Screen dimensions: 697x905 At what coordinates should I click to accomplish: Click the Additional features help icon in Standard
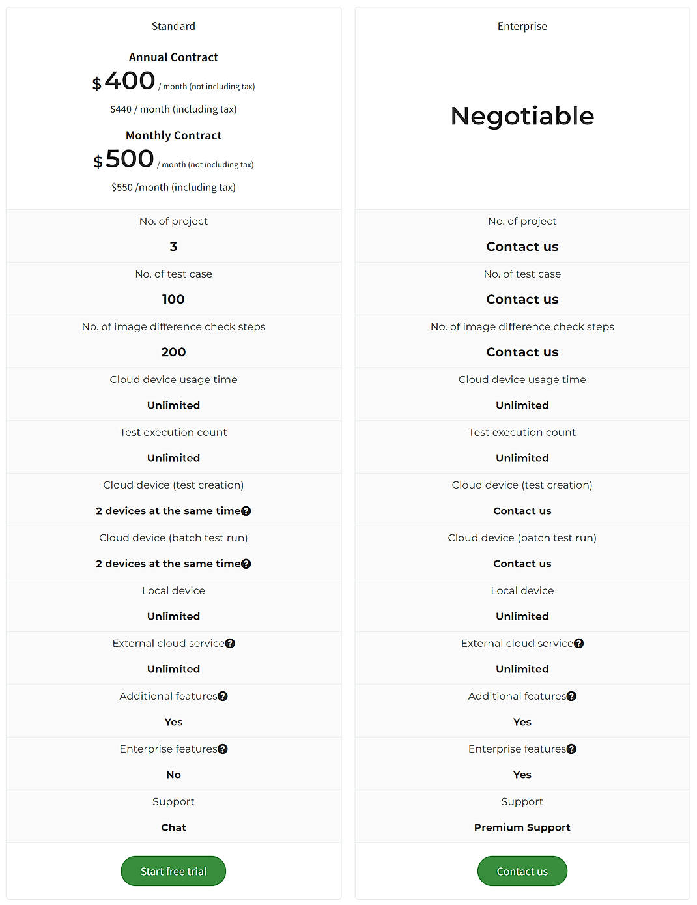[x=223, y=696]
